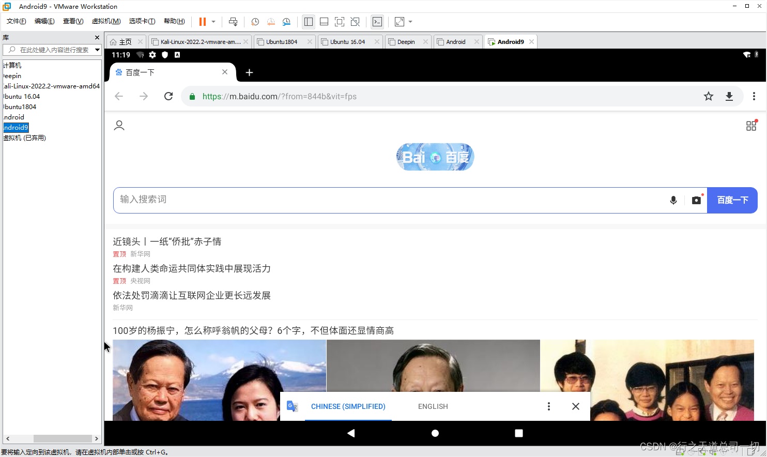The image size is (767, 457).
Task: Open the Android settings gear in status bar
Action: tap(152, 55)
